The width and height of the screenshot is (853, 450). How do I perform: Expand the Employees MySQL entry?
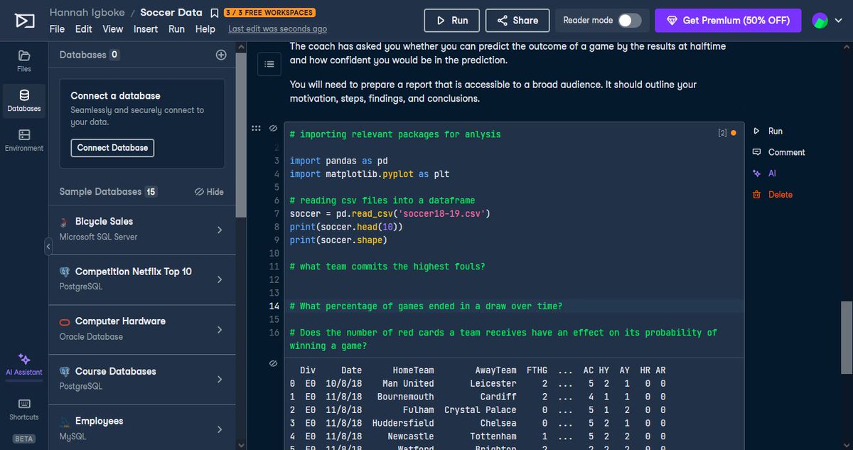click(x=220, y=429)
